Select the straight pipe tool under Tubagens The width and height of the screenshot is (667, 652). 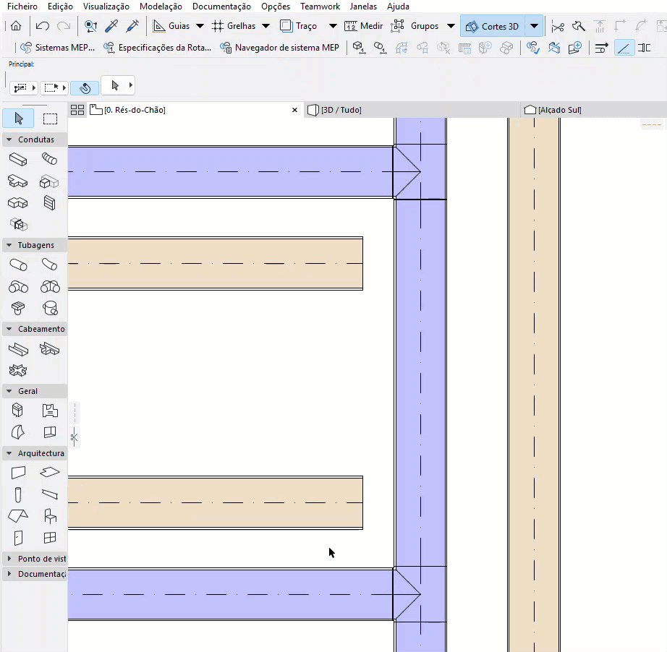pos(18,264)
